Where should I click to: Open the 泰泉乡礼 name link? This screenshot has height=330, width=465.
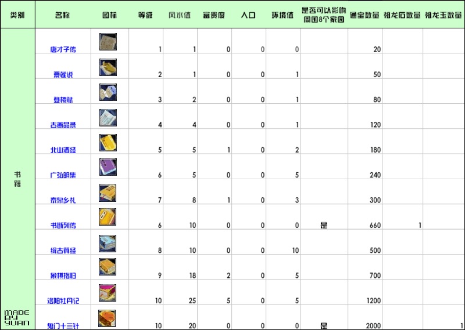(x=63, y=200)
